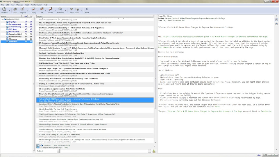Screen dimensions: 279x157
Task: Open the twinfinite.net article URL link
Action: point(216,37)
